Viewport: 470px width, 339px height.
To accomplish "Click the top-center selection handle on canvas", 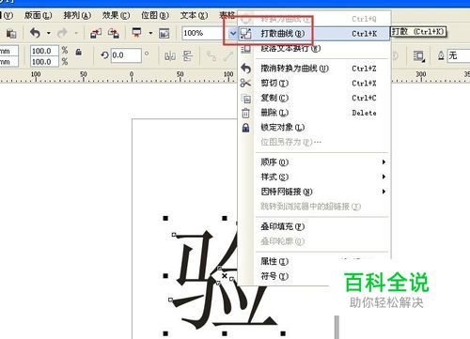I will coord(225,218).
